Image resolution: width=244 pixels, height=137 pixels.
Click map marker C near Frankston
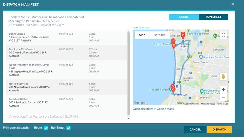tap(173, 90)
